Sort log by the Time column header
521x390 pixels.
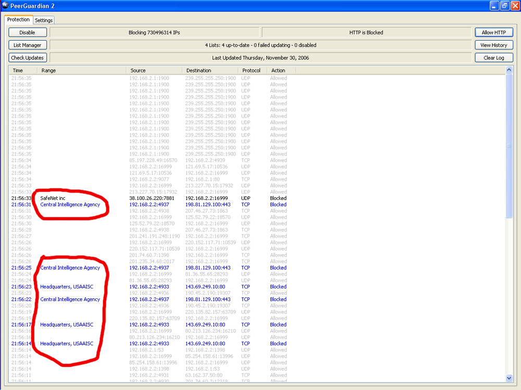(x=22, y=70)
